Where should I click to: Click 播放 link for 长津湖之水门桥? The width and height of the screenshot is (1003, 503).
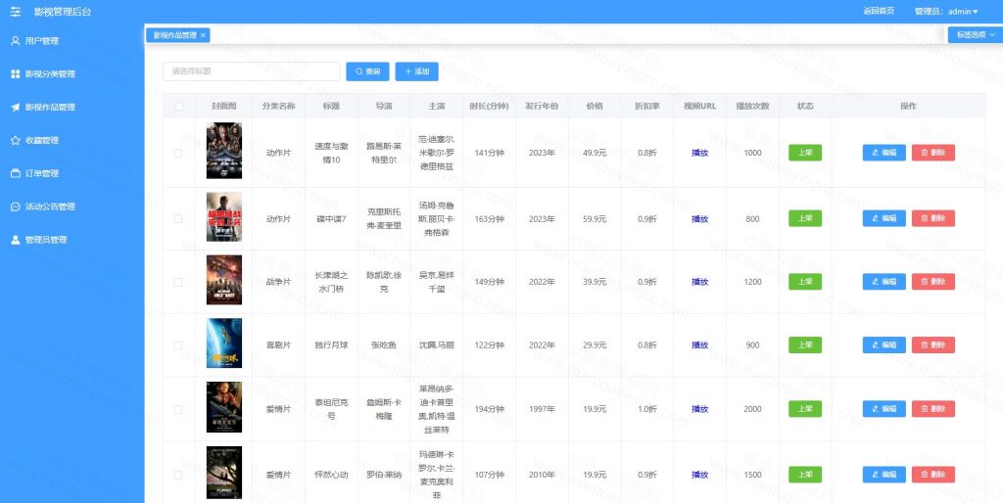coord(699,282)
